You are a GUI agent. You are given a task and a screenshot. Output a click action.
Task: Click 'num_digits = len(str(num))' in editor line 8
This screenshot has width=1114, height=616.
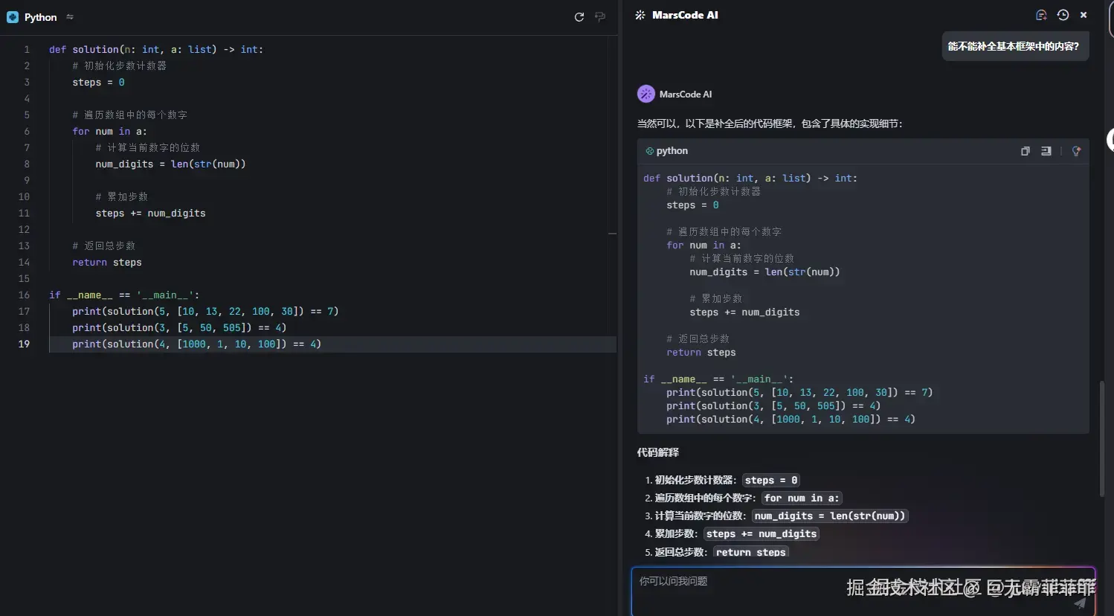click(170, 164)
